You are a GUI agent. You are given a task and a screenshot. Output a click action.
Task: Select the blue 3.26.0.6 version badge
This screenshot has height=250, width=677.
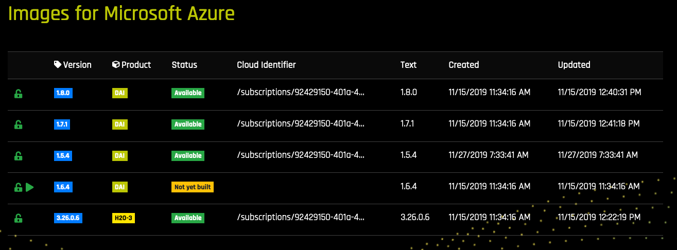coord(68,218)
